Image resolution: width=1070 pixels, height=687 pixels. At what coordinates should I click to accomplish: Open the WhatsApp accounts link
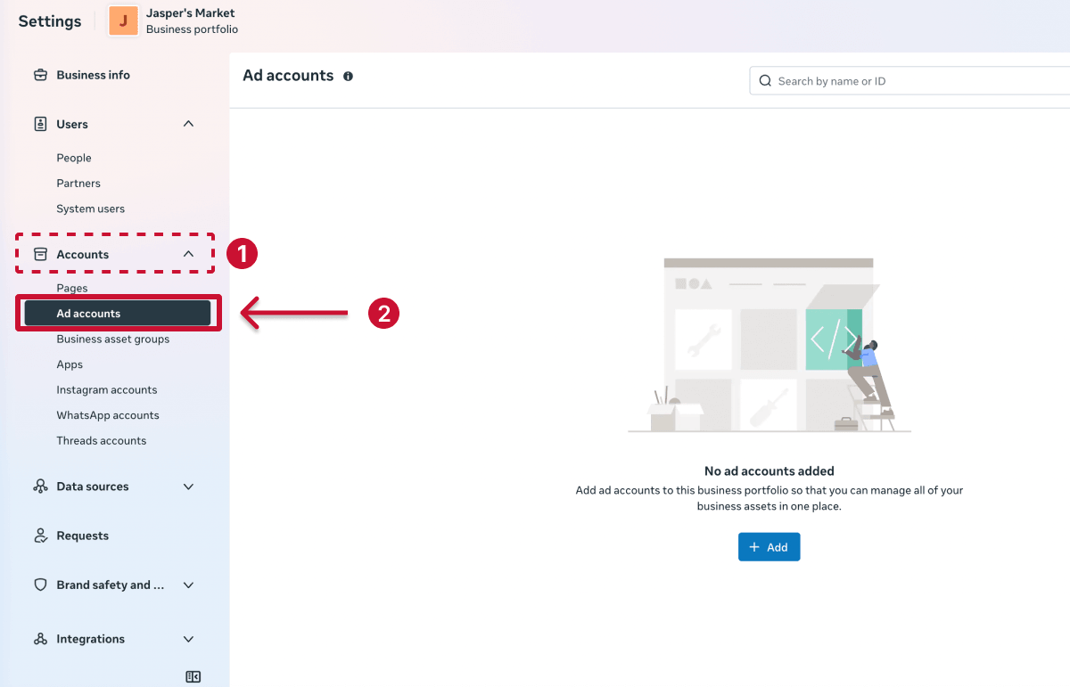(x=107, y=414)
